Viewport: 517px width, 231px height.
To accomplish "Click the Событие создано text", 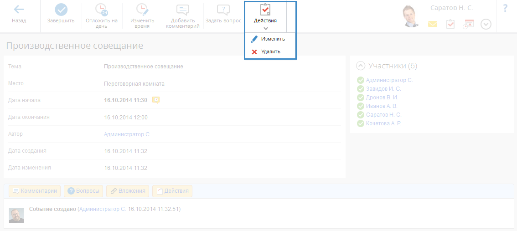I will tap(53, 209).
